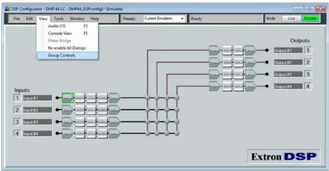Open the VOL block on Output #2
Viewport: 329px width, 171px height.
(x=251, y=62)
